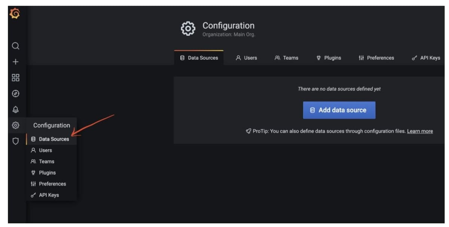Switch to the Plugins tab
The height and width of the screenshot is (227, 449).
pos(329,58)
